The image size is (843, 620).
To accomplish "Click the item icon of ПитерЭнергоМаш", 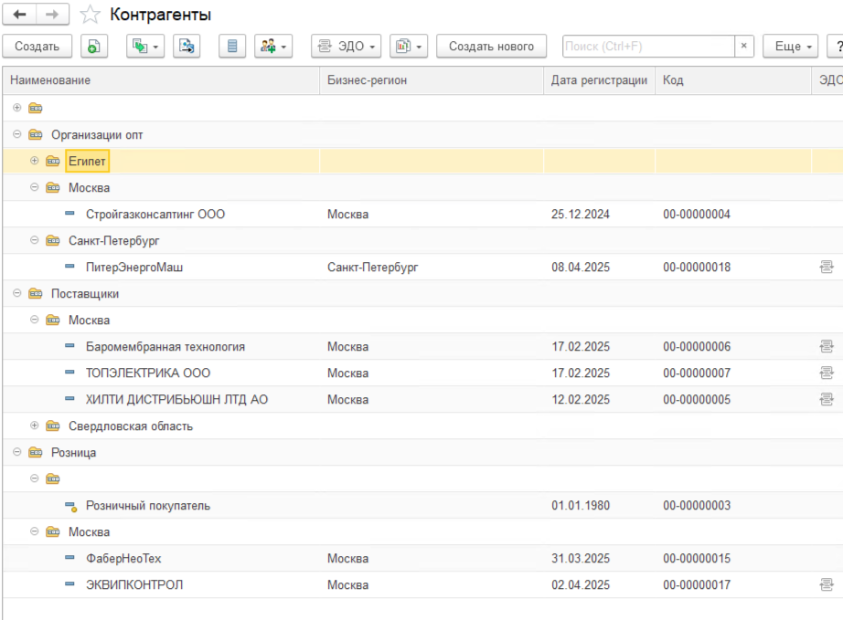I will tap(69, 266).
